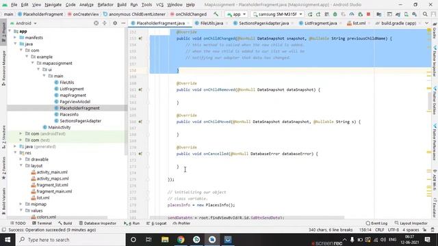Open the Terminal tool window
The width and height of the screenshot is (438, 246).
click(x=42, y=223)
